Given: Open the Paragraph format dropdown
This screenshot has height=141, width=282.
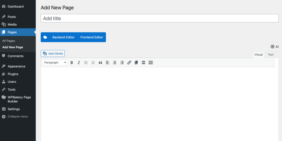Looking at the screenshot, I should [55, 63].
